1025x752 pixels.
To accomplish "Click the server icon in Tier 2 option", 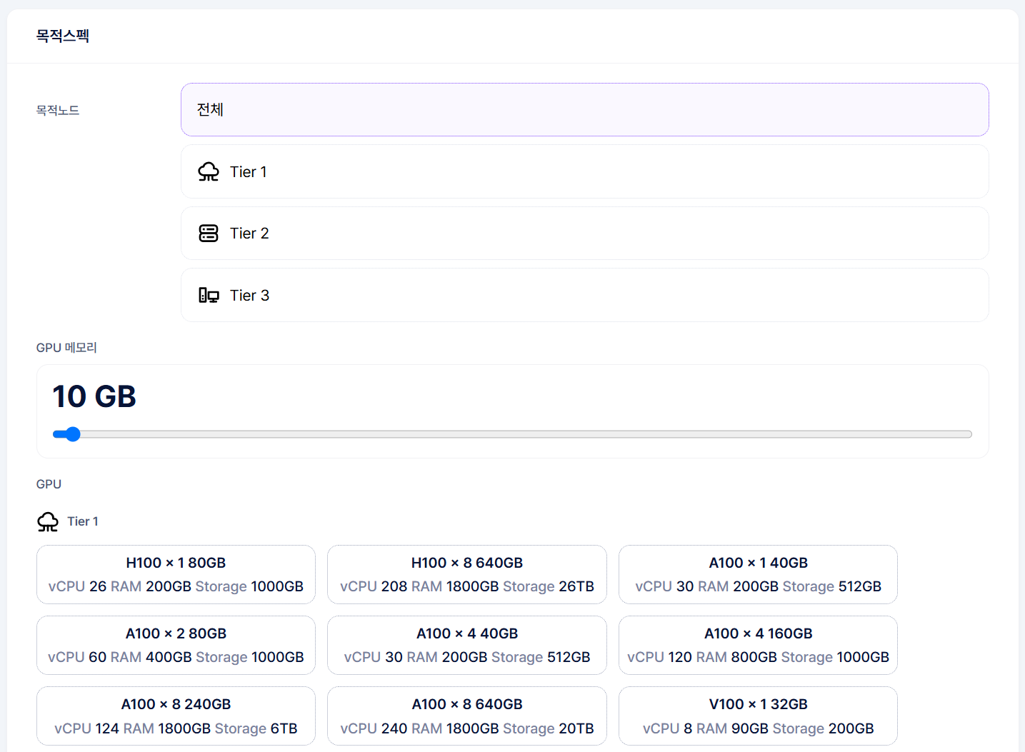I will 209,234.
